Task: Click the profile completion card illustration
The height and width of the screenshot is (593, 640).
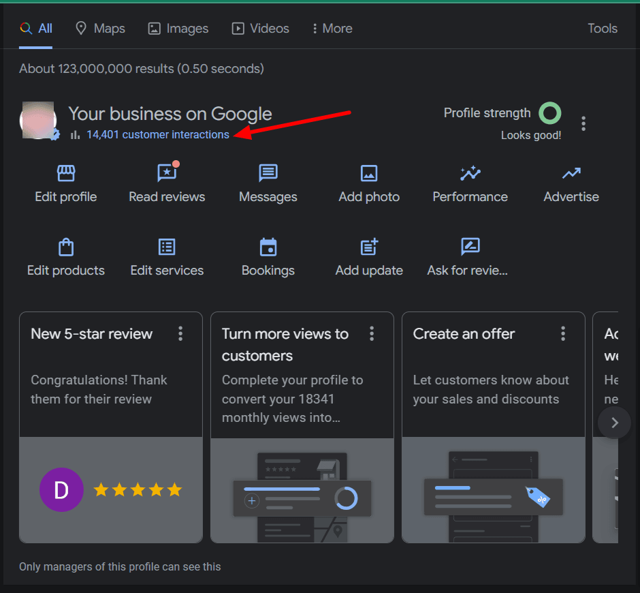Action: point(302,490)
